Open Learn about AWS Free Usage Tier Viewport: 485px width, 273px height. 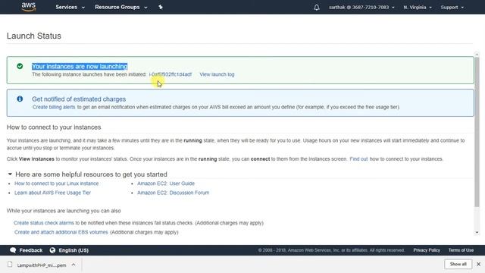[x=52, y=193]
